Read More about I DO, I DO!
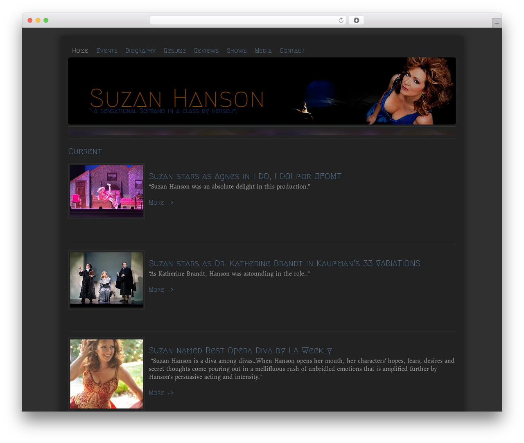This screenshot has height=443, width=524. (161, 202)
